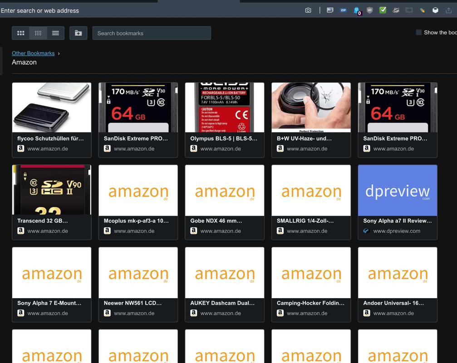Click the grey animal-shaped extension icon
Screen dimensions: 457x363
[x=396, y=10]
